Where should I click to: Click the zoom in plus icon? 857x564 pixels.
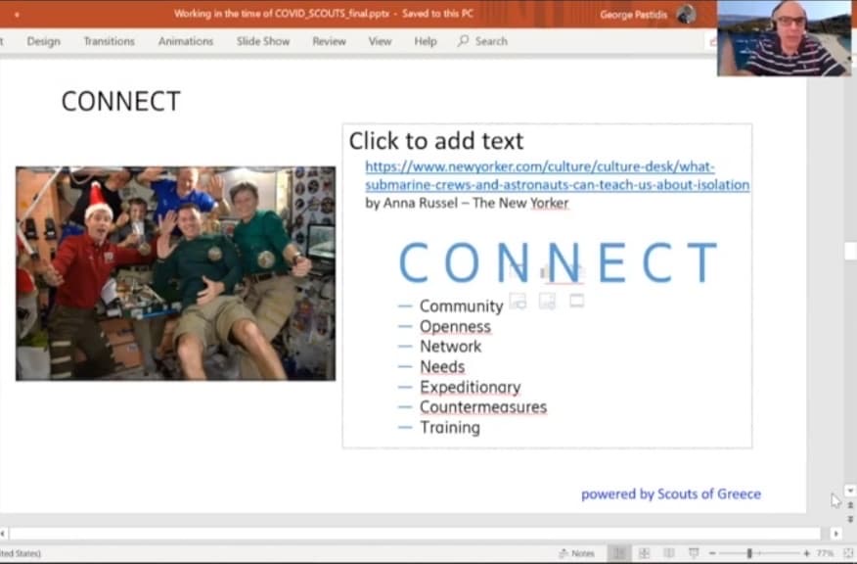[x=804, y=553]
